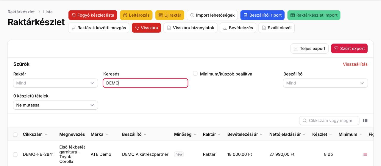381x166 pixels.
Task: Click the 27 990,00 Ft selling price
Action: tap(282, 154)
